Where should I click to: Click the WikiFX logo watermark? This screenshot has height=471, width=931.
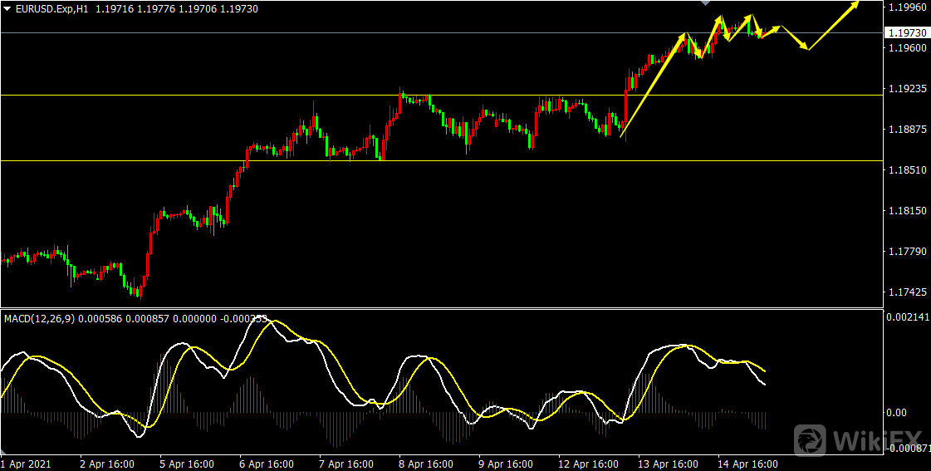pos(860,439)
